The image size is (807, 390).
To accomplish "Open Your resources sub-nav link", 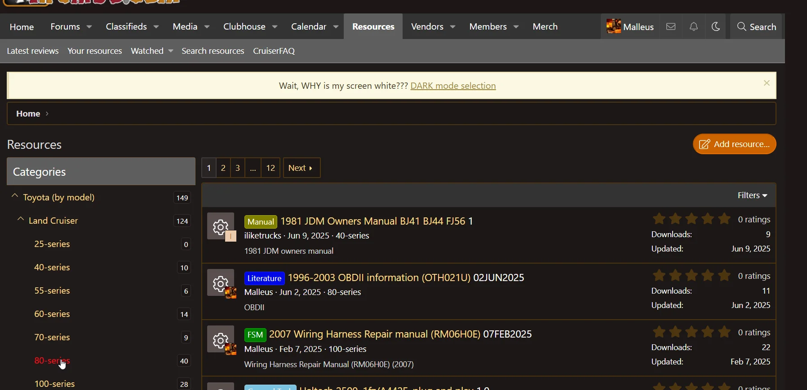I will [x=95, y=51].
